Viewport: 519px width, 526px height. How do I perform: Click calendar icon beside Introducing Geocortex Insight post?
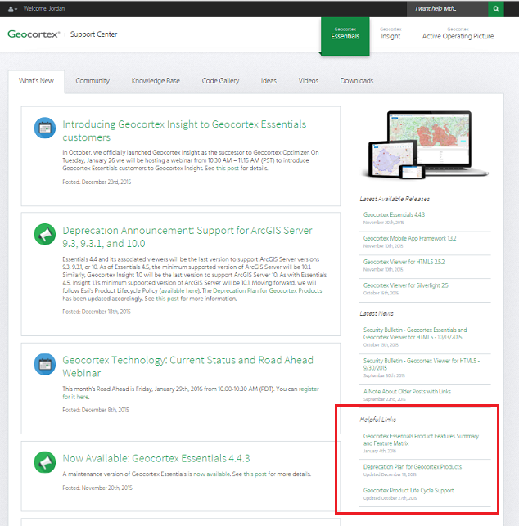[x=45, y=128]
